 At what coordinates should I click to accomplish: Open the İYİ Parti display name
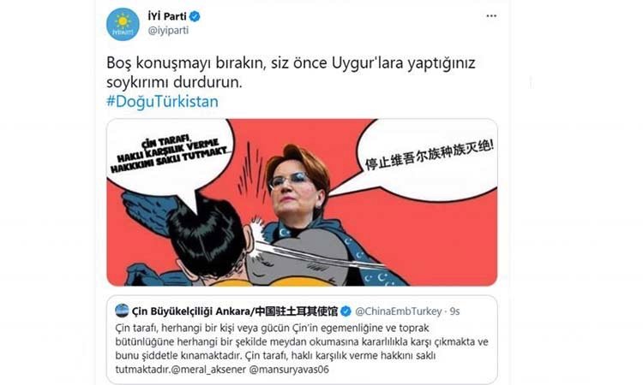(x=167, y=16)
